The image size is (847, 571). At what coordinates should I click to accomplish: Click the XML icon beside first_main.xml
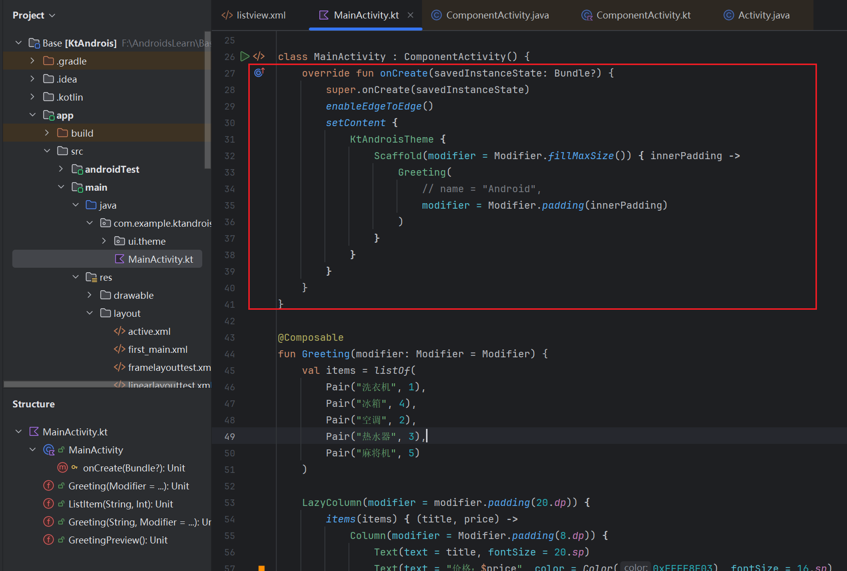click(x=120, y=349)
